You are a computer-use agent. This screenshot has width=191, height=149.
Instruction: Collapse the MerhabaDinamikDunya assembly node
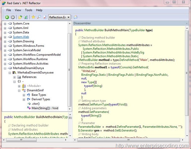click(x=5, y=68)
